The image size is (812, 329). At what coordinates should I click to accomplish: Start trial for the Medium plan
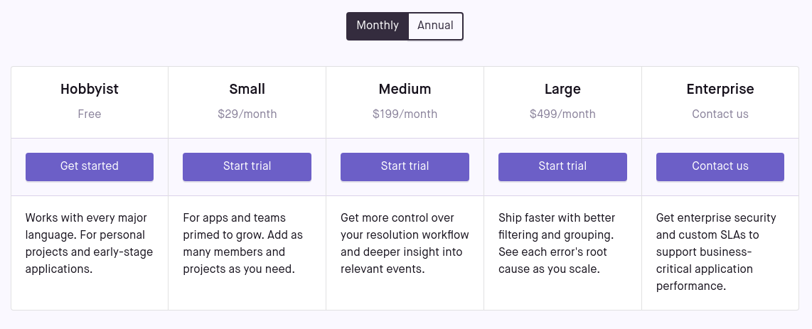[x=405, y=166]
